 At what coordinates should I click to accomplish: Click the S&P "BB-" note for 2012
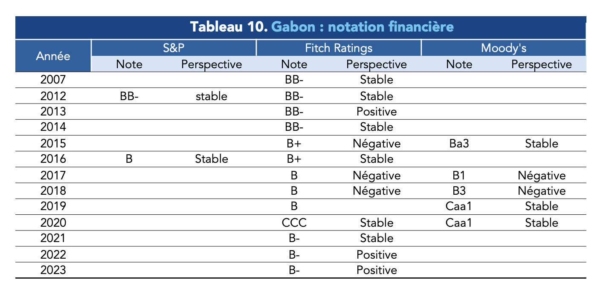(x=129, y=96)
